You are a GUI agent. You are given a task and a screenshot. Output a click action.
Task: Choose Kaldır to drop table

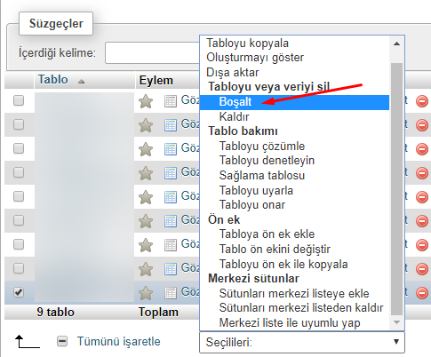coord(294,117)
